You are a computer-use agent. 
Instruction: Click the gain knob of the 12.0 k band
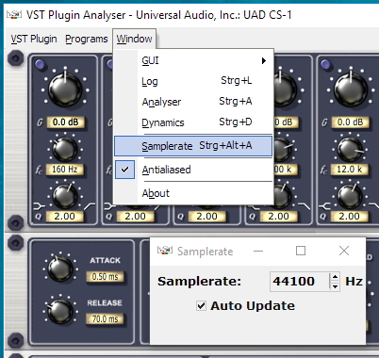pyautogui.click(x=351, y=89)
